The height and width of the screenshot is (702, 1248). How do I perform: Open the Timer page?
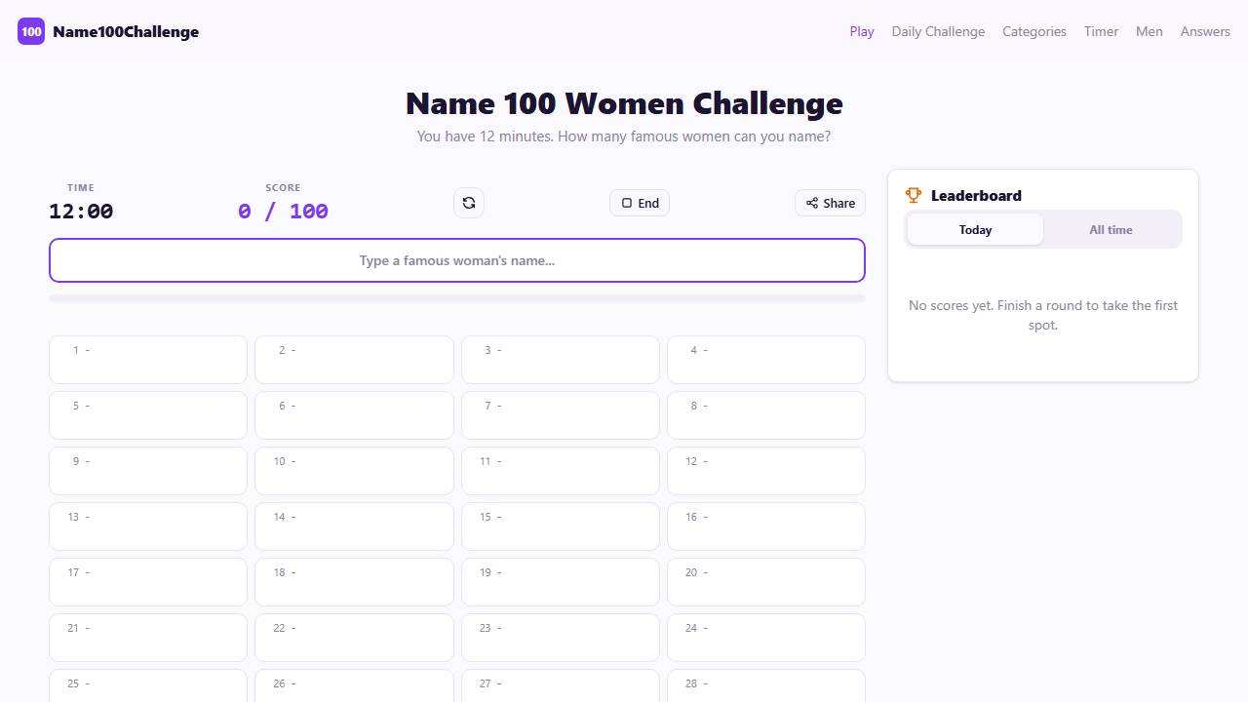1101,31
